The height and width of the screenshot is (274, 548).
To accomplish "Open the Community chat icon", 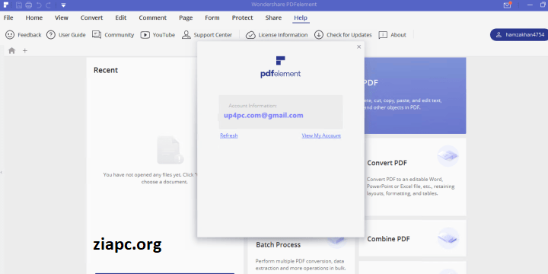I will click(97, 34).
